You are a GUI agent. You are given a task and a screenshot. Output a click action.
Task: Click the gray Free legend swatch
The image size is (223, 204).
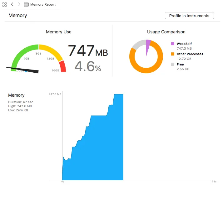(x=173, y=64)
